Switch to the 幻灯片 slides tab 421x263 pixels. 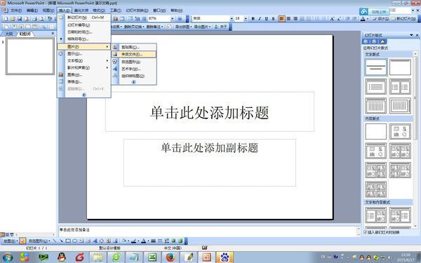point(25,34)
